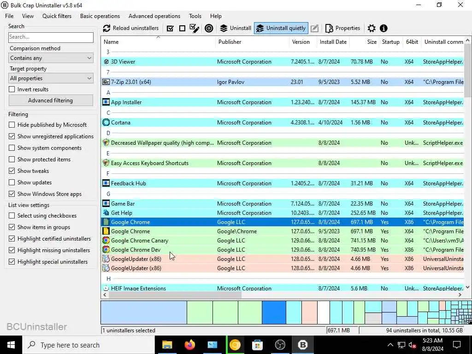Open the File menu

(x=9, y=16)
